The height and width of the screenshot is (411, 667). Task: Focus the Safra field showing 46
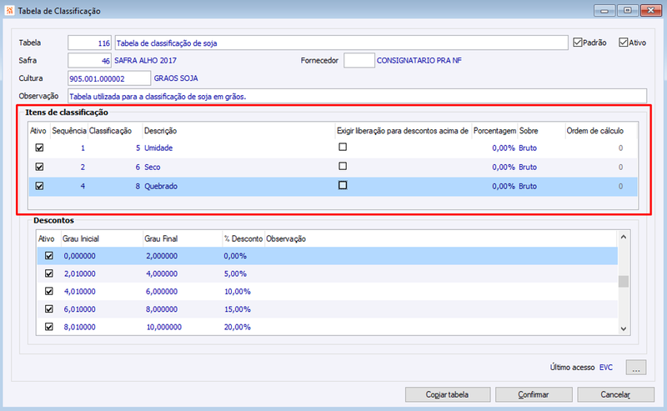(x=90, y=60)
